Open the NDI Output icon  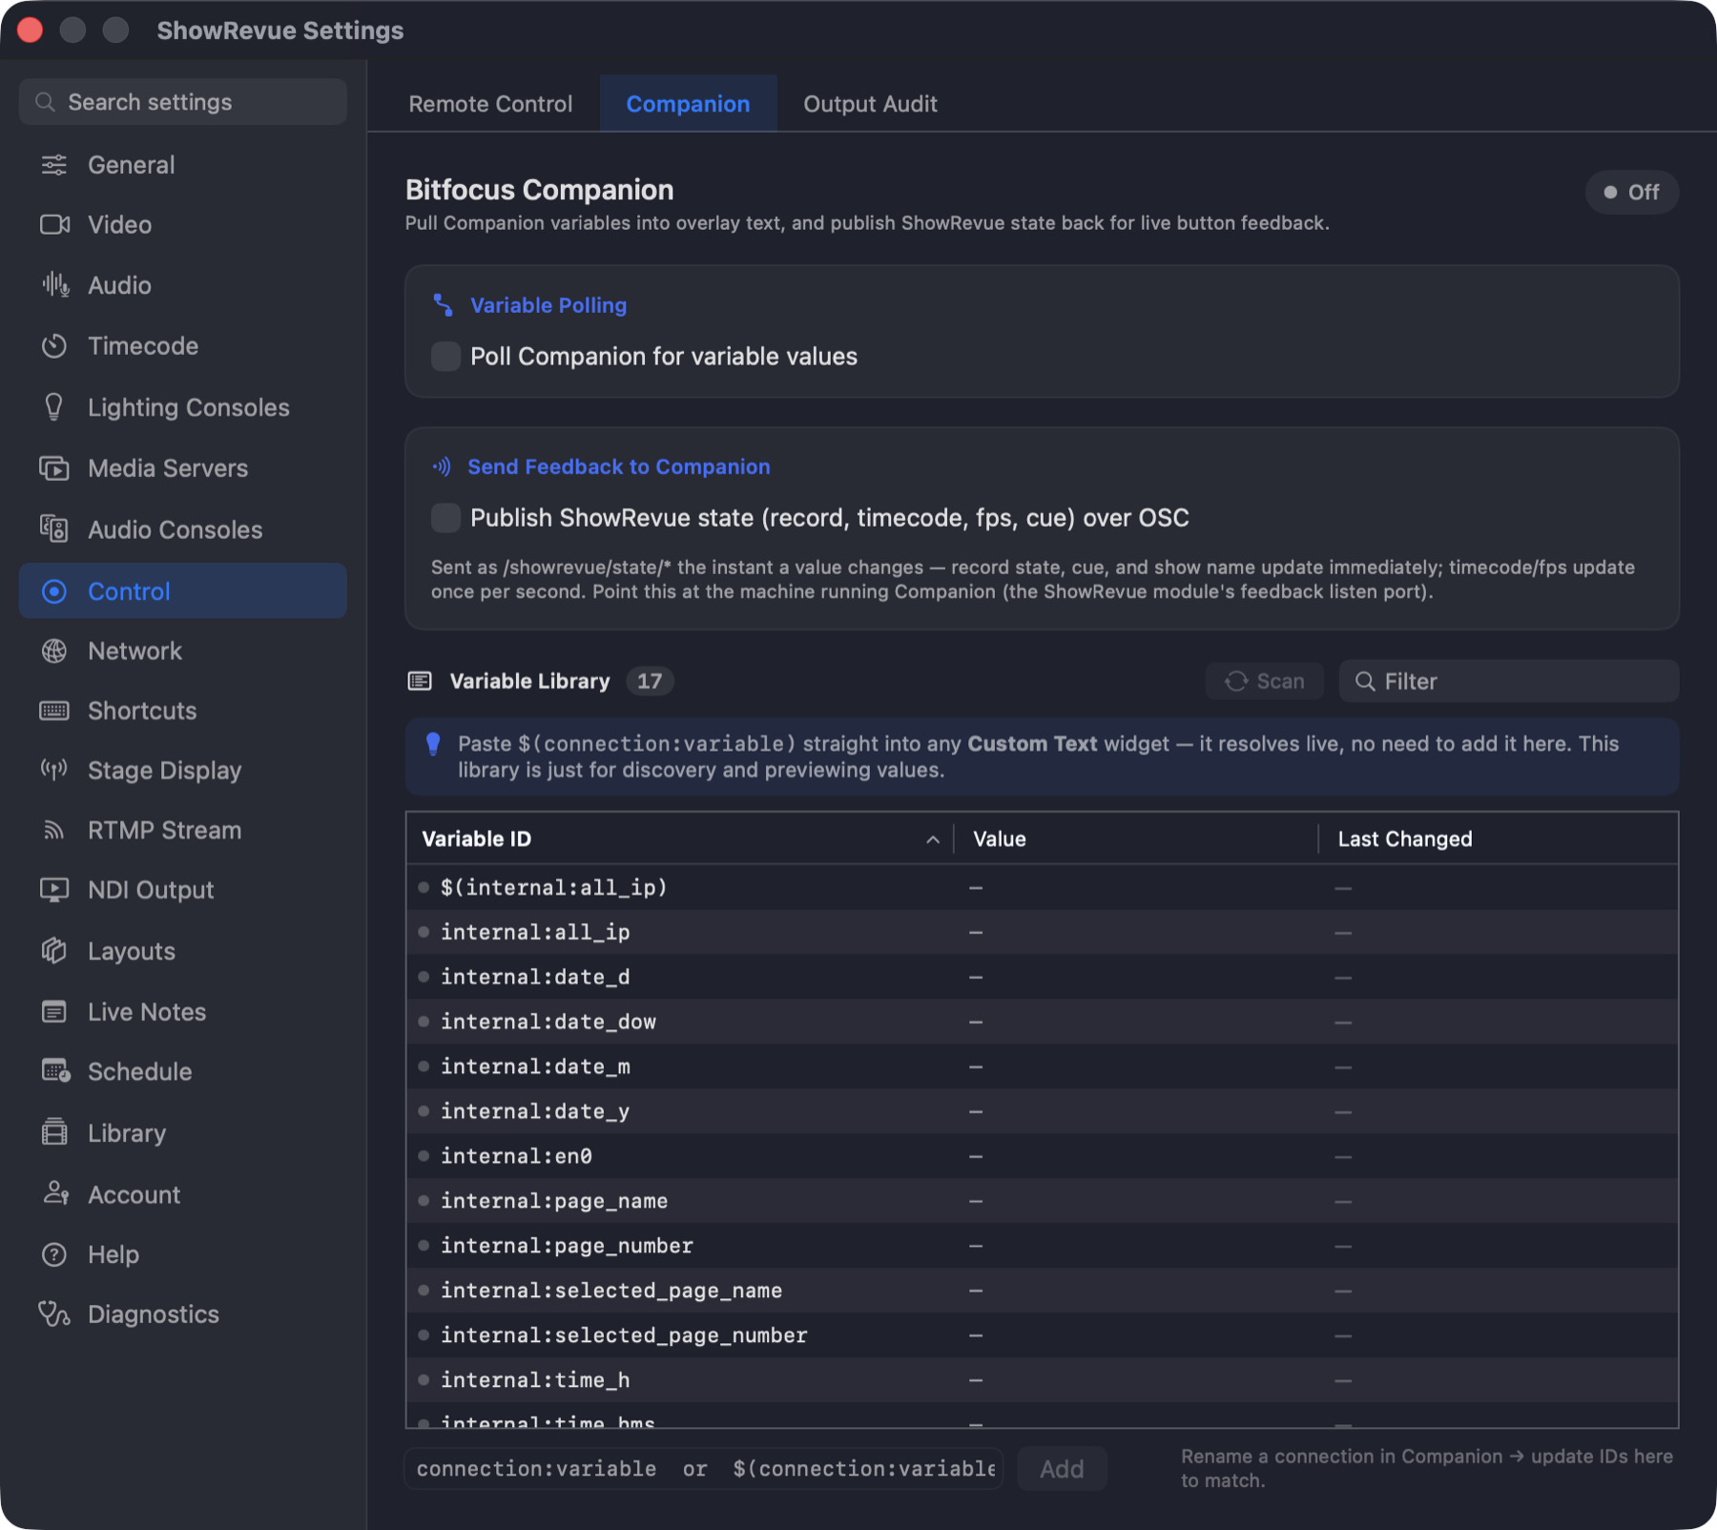(x=54, y=890)
